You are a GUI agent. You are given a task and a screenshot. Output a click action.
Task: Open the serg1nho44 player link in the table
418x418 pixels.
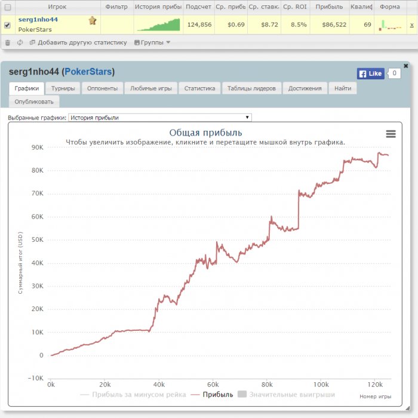click(x=38, y=20)
